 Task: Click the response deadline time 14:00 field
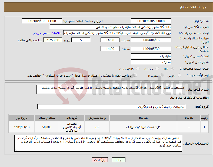pos(110,40)
